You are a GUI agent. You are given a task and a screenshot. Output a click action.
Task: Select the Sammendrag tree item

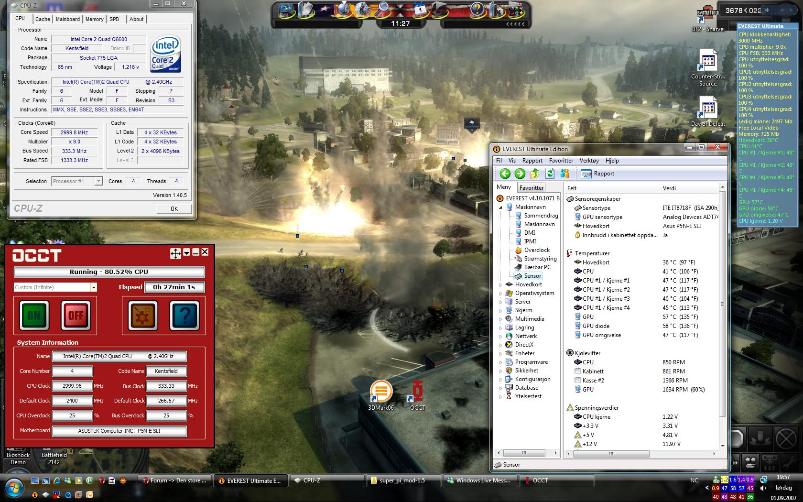[536, 216]
